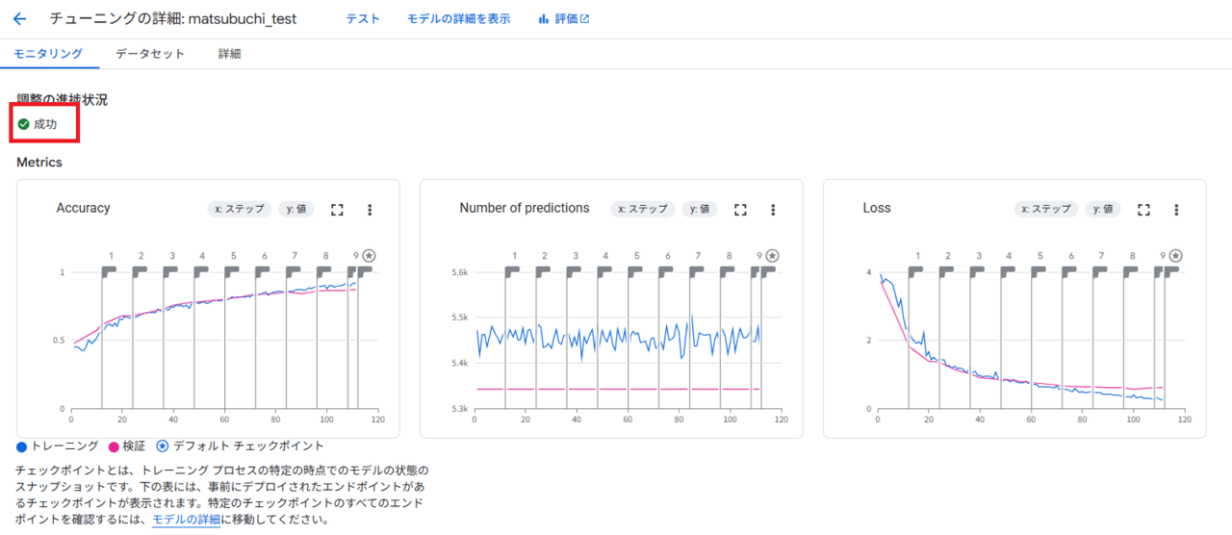1232x535 pixels.
Task: Open y: 値 axis selector on Loss chart
Action: 1103,209
